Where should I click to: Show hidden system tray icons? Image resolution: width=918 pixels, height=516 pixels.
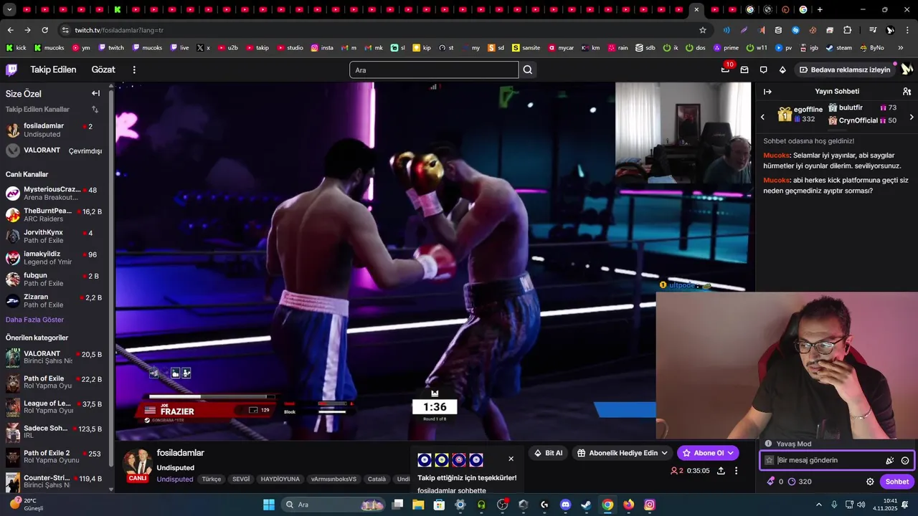point(819,505)
